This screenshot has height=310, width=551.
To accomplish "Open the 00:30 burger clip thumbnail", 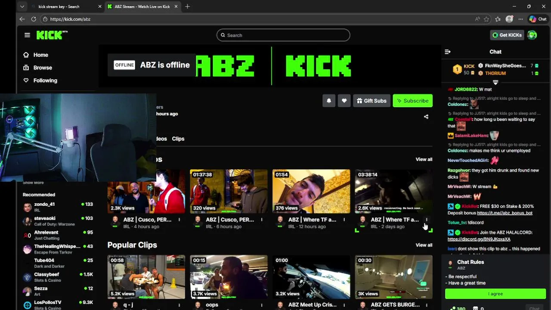I will [393, 277].
